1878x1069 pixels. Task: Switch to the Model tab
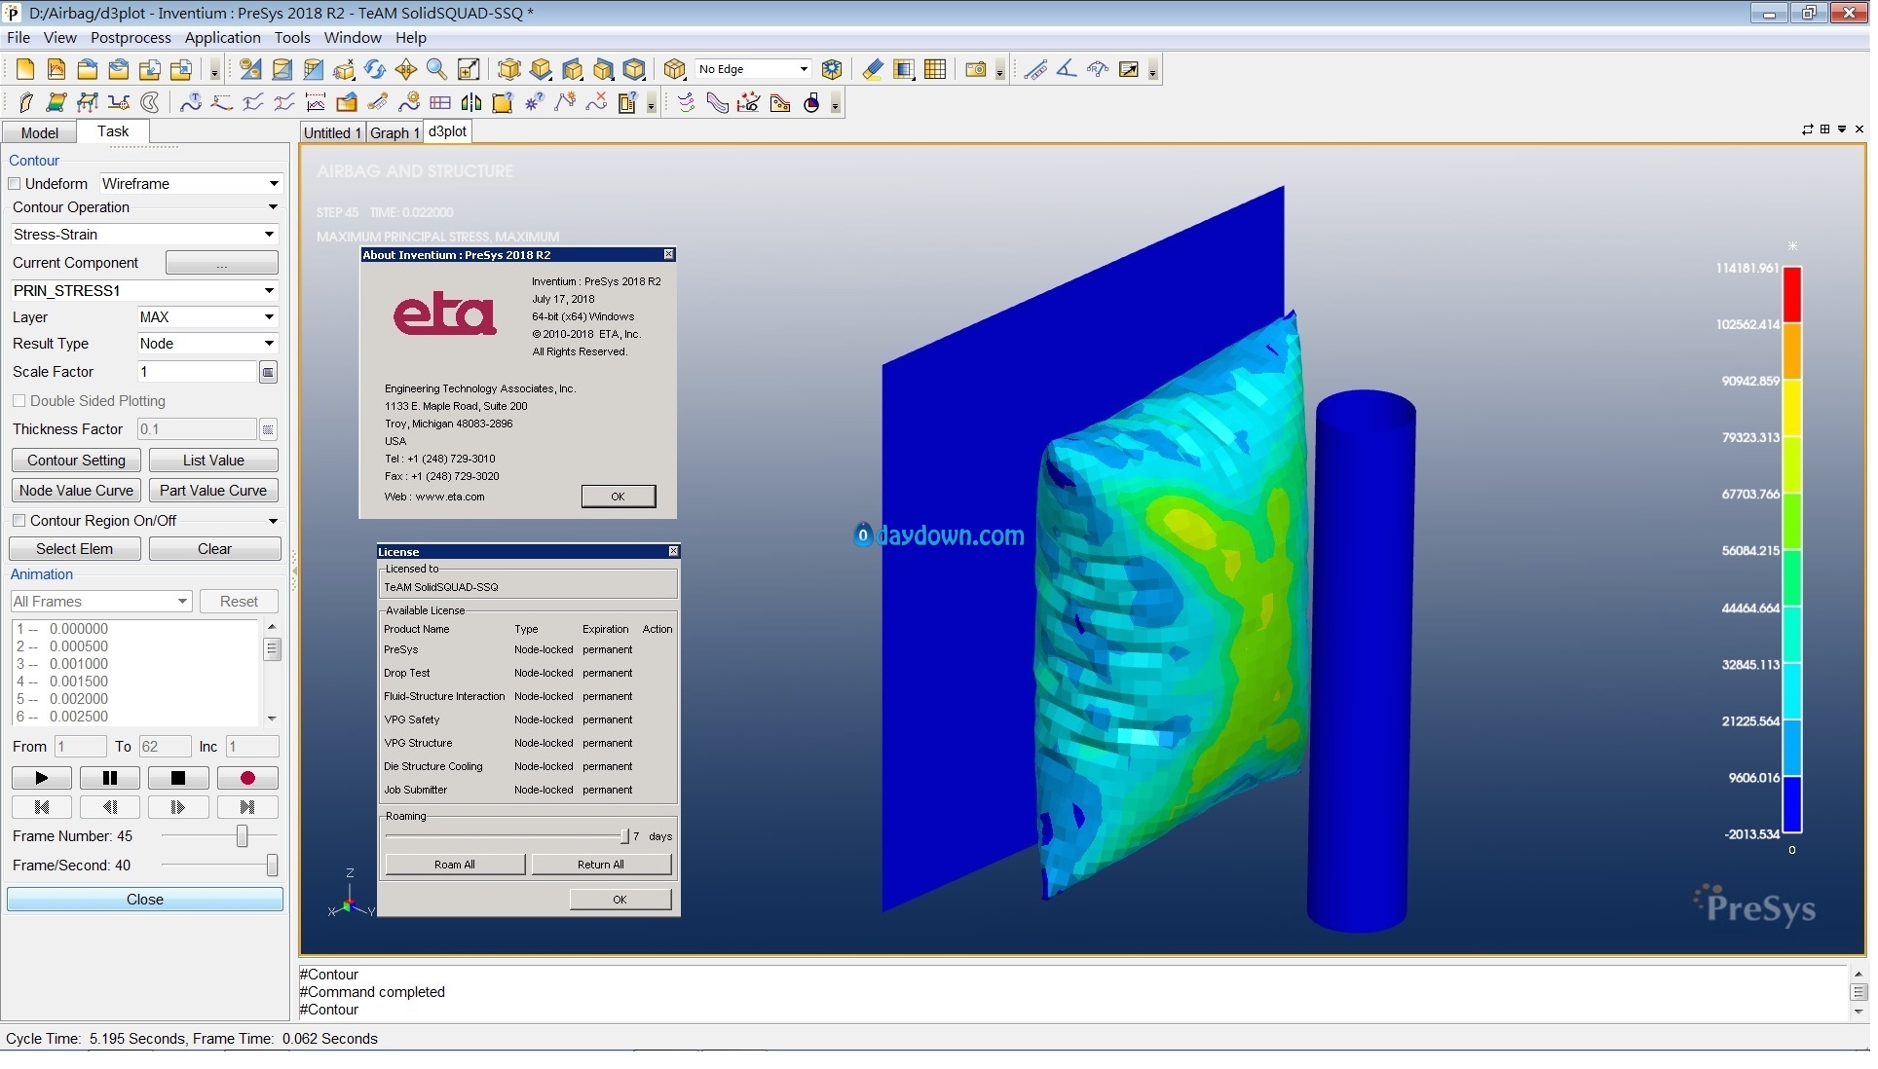[40, 132]
